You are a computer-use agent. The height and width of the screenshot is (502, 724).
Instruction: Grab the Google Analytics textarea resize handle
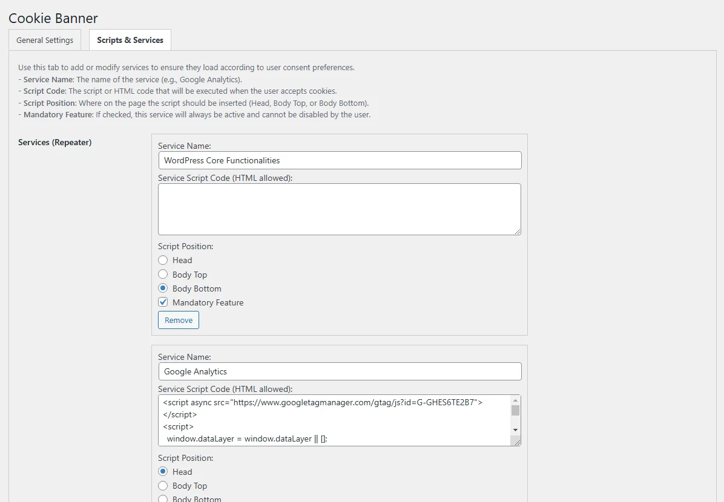click(518, 442)
